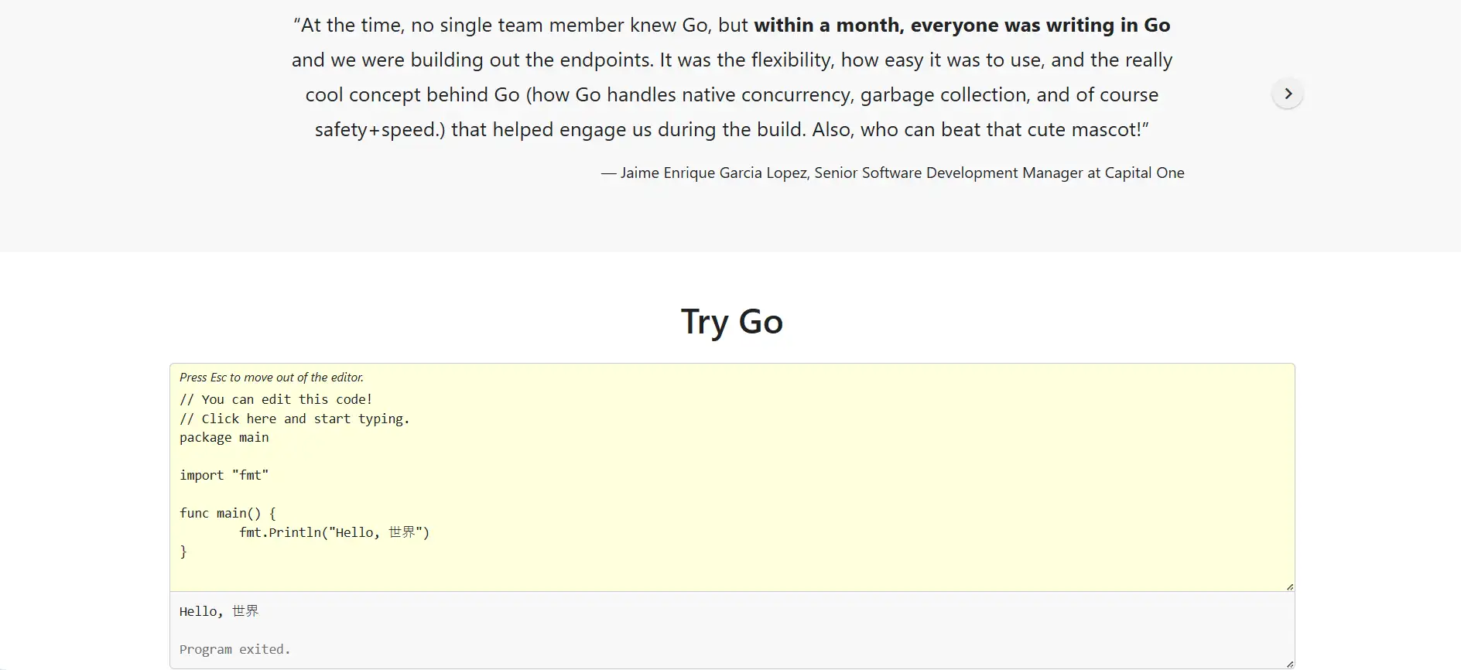Place cursor on "// Click here and start typing."
The image size is (1461, 670).
(x=294, y=419)
